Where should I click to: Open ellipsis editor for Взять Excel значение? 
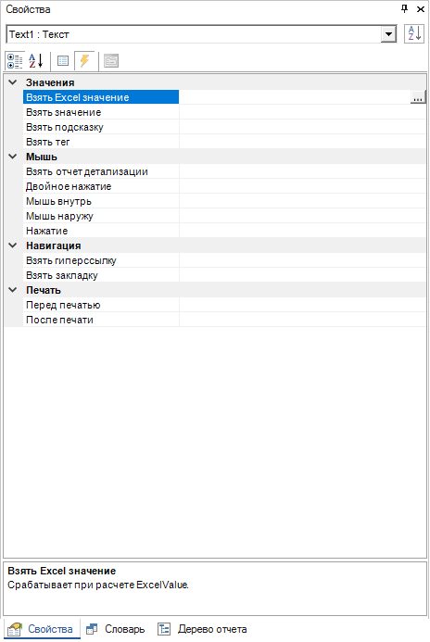click(x=417, y=97)
